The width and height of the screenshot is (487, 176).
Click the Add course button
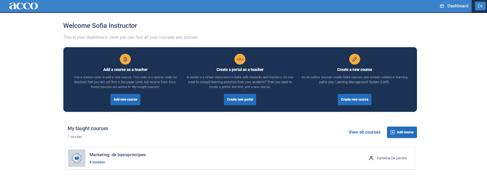click(x=402, y=132)
